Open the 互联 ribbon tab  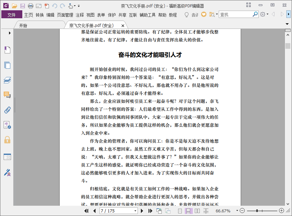(x=133, y=15)
